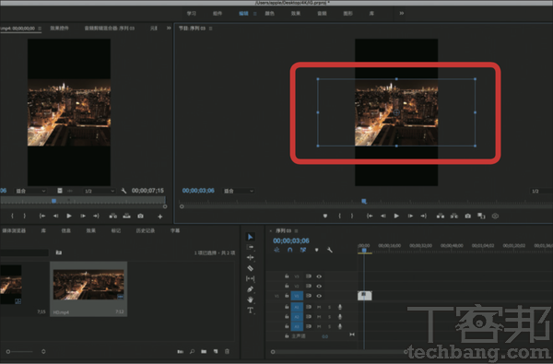Open Source monitor resolution 1/2 dropdown
This screenshot has width=553, height=364.
(x=100, y=191)
